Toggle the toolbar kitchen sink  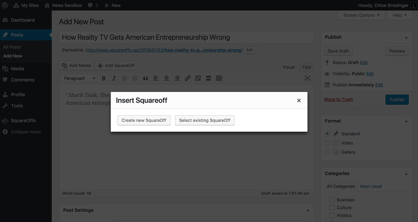[x=219, y=78]
